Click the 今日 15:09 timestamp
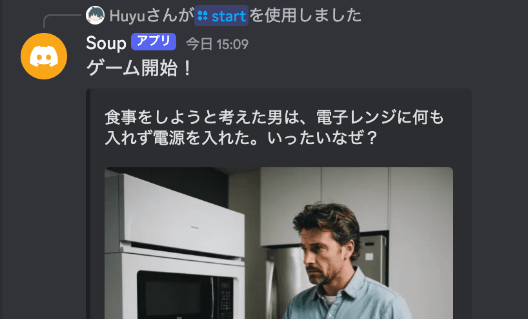The image size is (528, 319). (x=217, y=44)
